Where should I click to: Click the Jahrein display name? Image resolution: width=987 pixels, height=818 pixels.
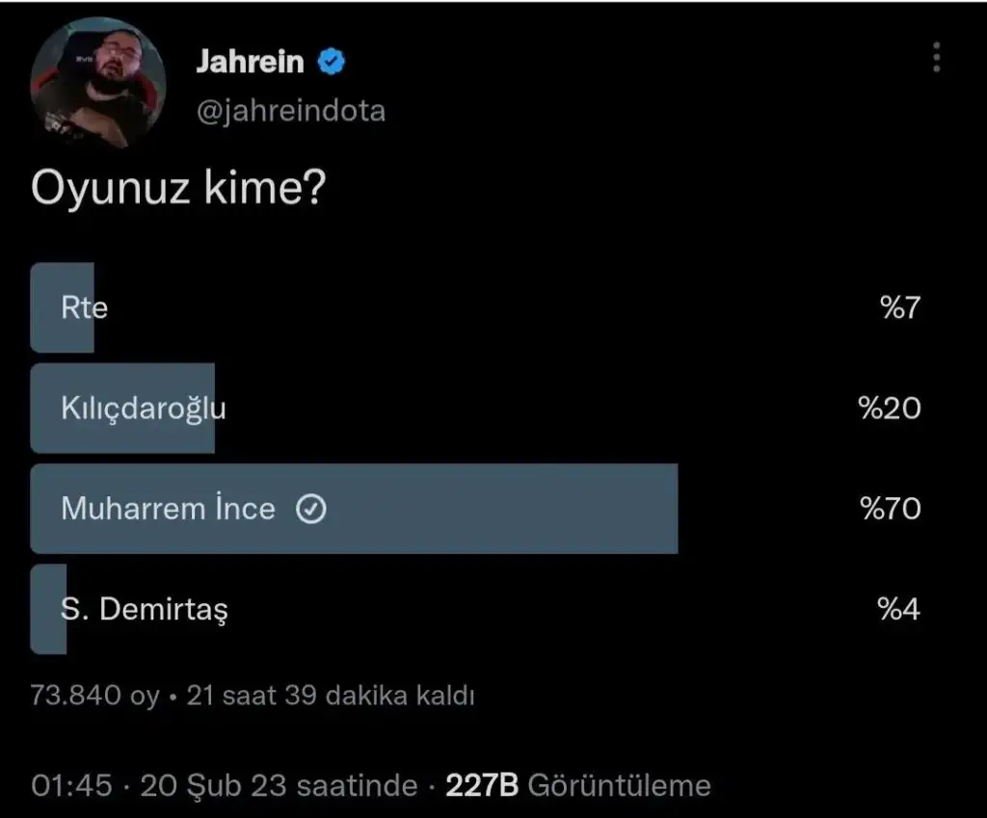(250, 63)
